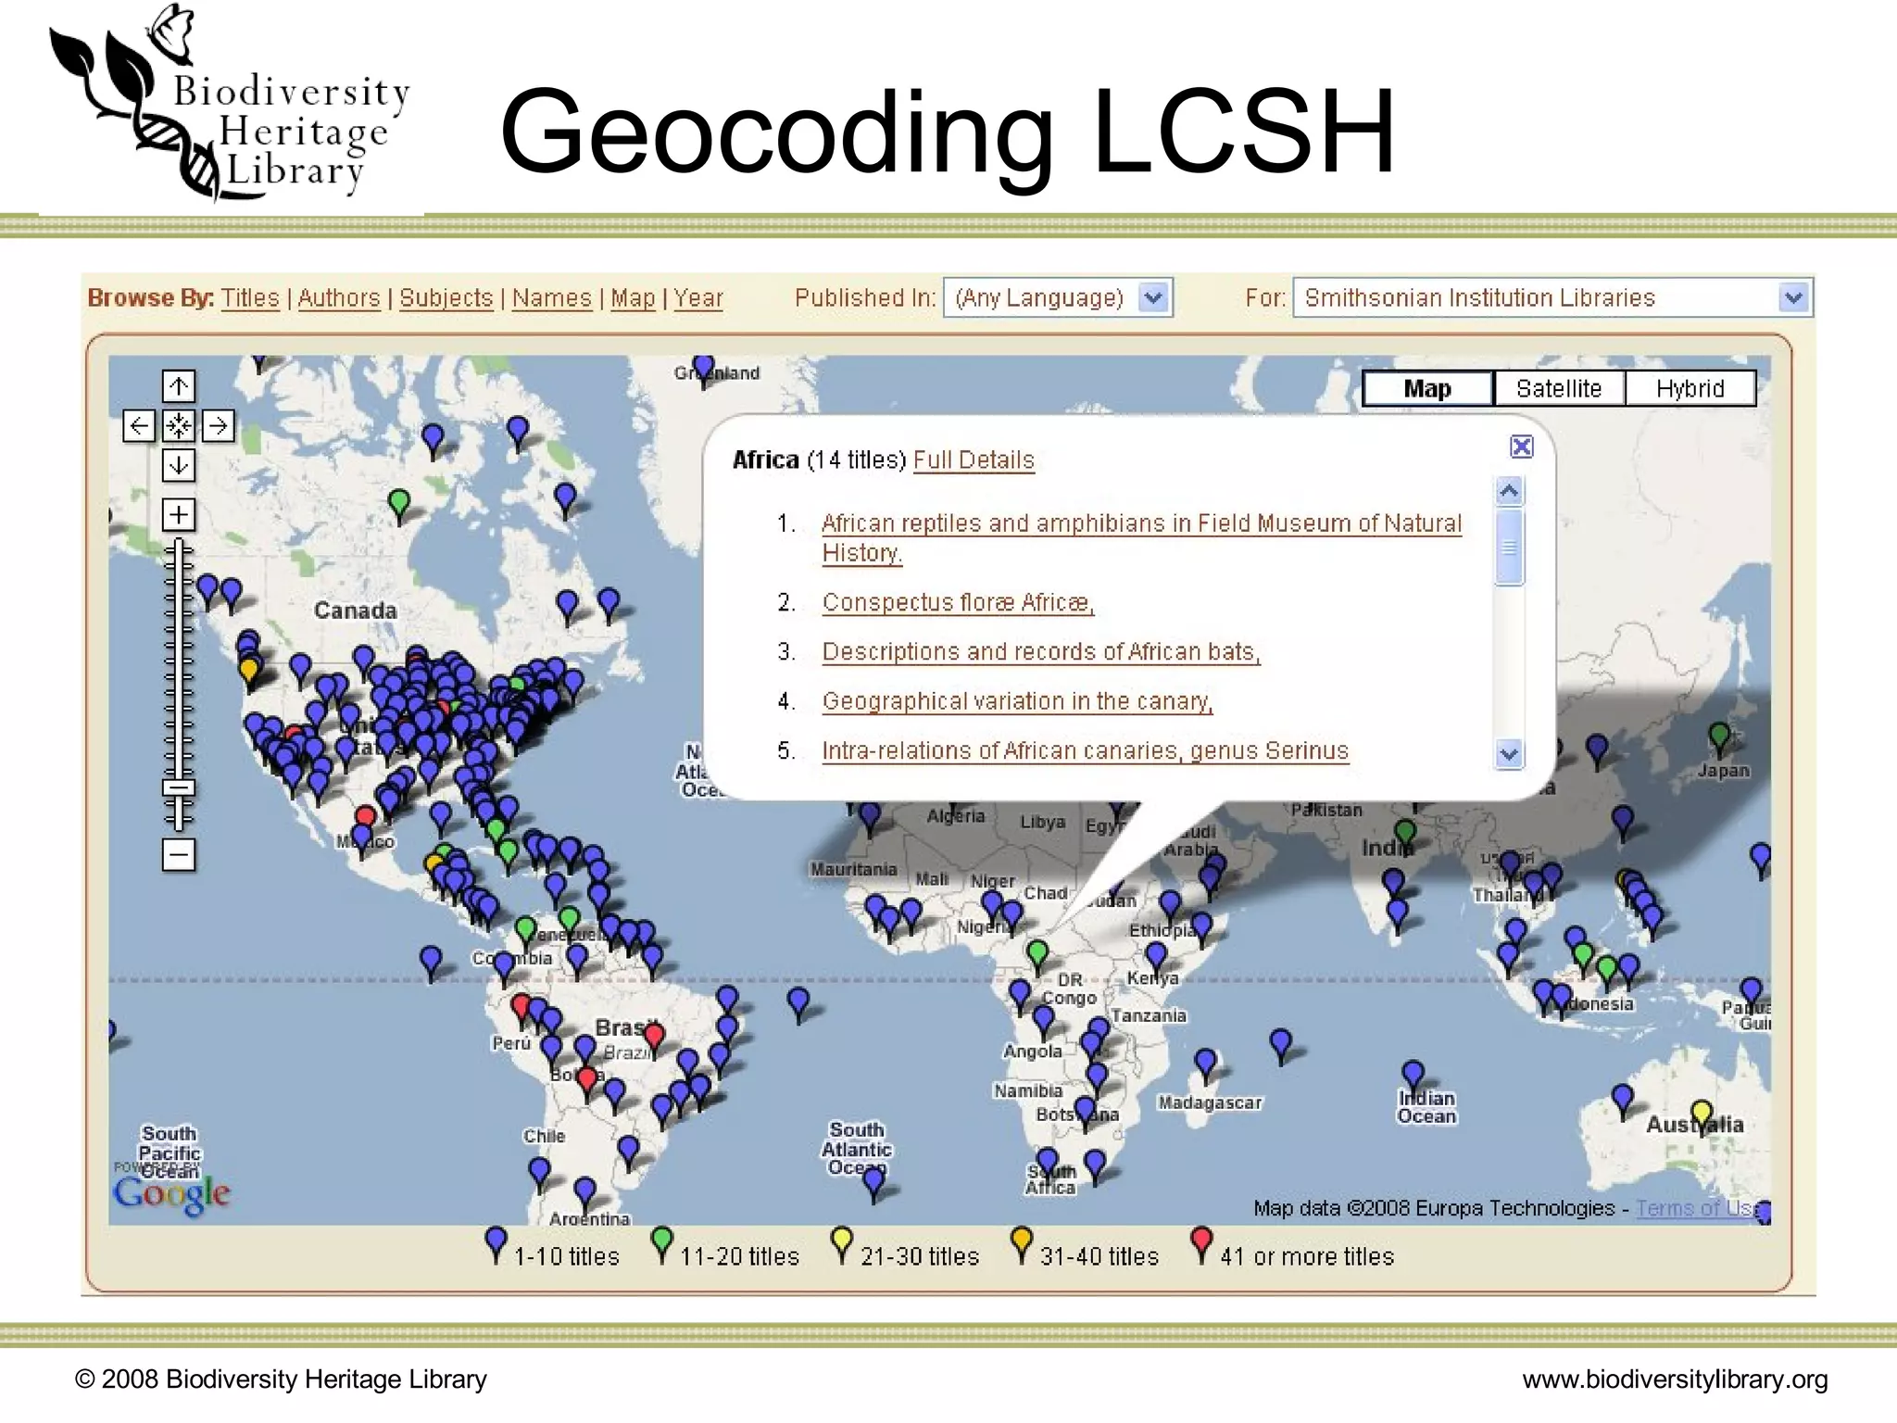
Task: Click the zoom slider handle
Action: click(x=179, y=788)
